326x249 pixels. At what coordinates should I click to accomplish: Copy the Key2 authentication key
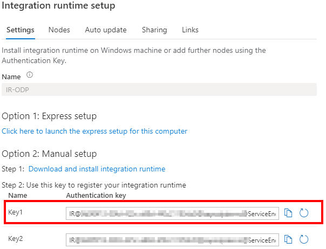pyautogui.click(x=288, y=239)
